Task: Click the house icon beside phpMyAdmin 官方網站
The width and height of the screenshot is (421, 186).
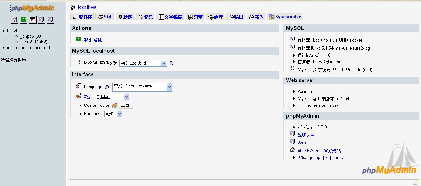Action: coord(292,150)
